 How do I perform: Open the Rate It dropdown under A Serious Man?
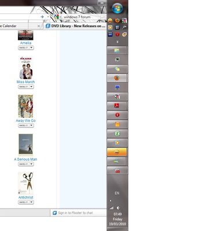[26, 164]
